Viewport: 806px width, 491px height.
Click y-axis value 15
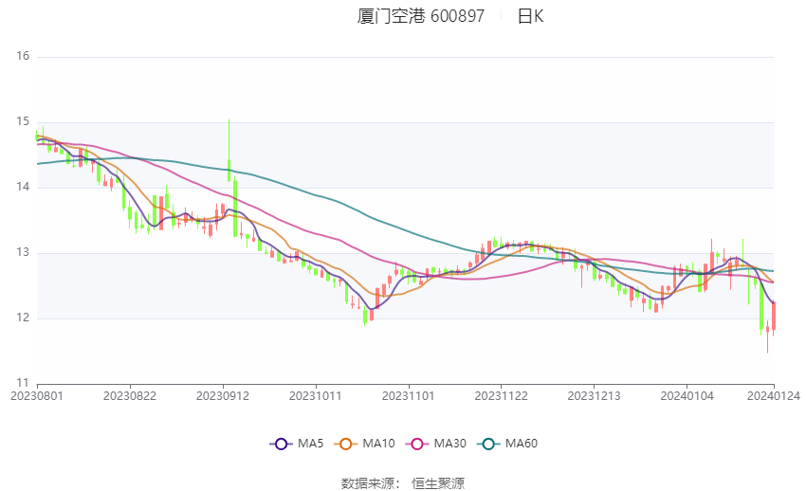tap(23, 121)
